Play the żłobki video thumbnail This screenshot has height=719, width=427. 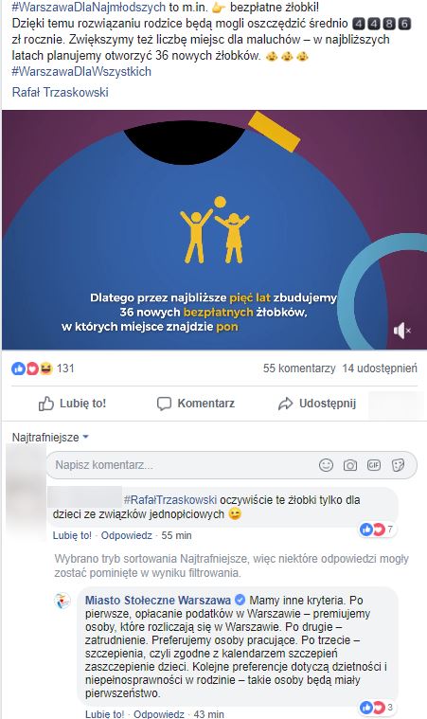coord(214,230)
